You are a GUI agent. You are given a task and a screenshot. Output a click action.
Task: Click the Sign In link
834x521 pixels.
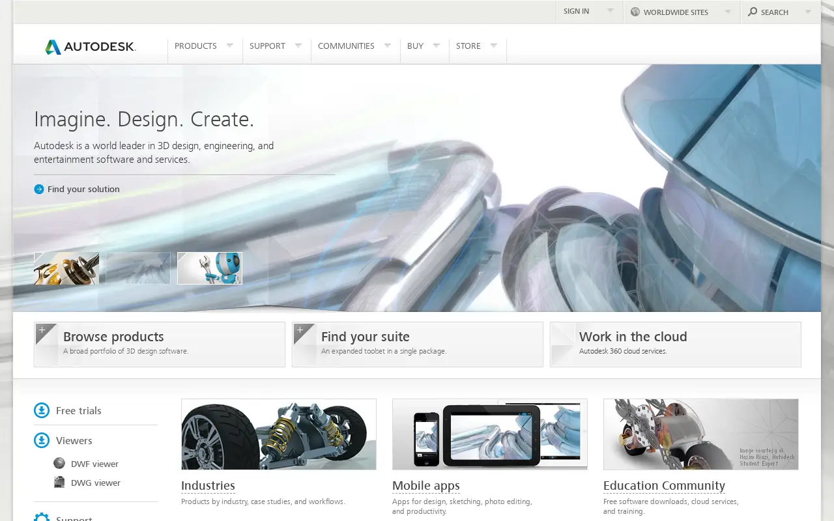[x=576, y=11]
